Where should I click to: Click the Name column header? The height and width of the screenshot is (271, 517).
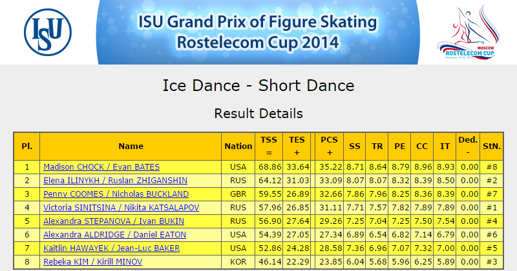(x=131, y=146)
